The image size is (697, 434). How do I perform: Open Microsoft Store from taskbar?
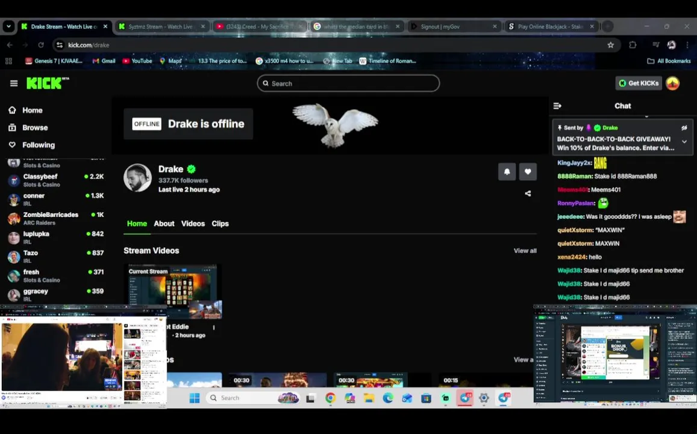[427, 398]
